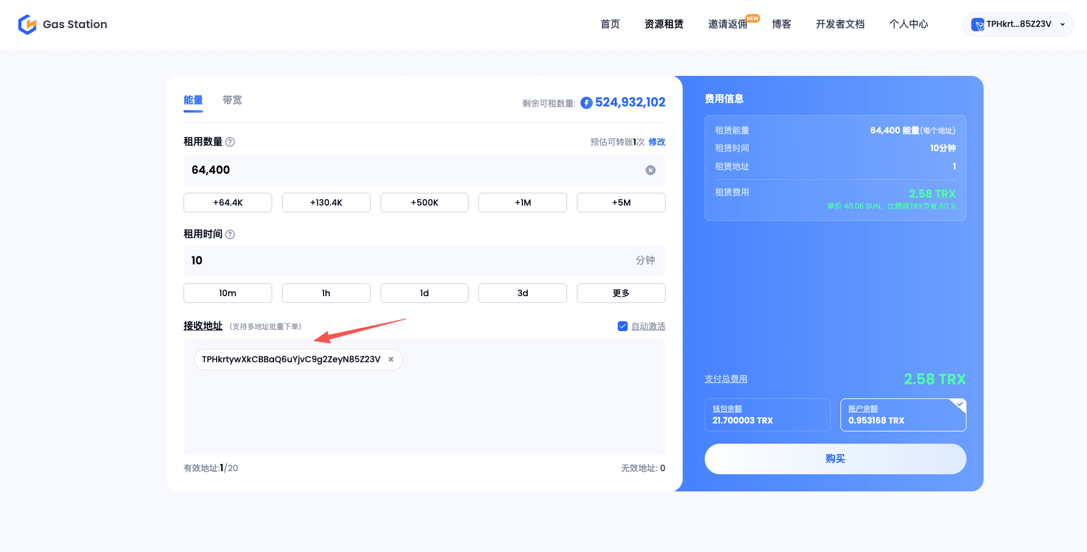The image size is (1087, 552).
Task: Switch to the 带宽 tab
Action: 232,100
